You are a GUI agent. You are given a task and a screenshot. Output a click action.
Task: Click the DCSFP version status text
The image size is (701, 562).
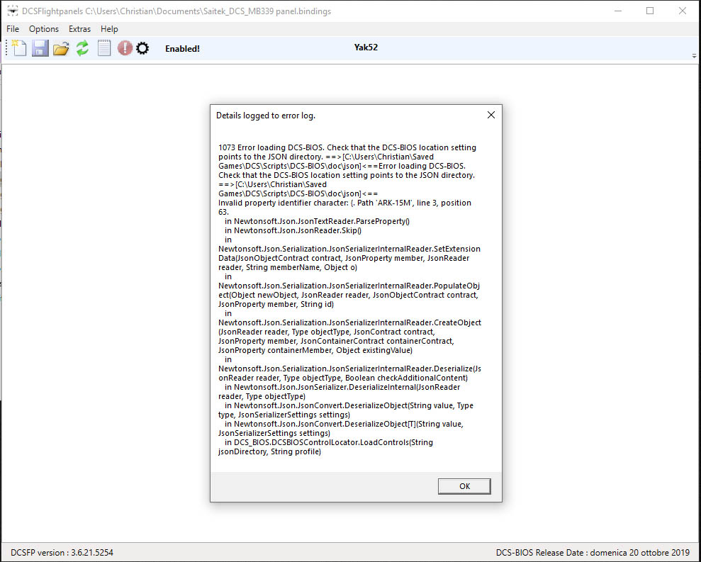coord(62,553)
